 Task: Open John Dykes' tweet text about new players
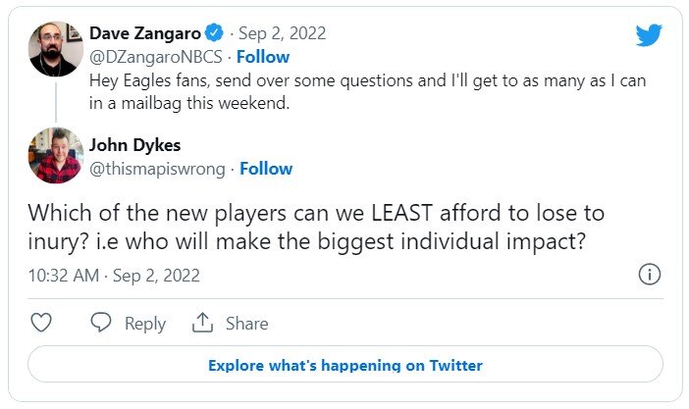pyautogui.click(x=315, y=227)
